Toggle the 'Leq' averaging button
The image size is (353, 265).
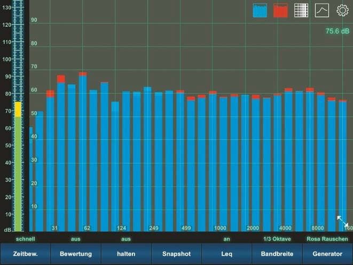pyautogui.click(x=226, y=254)
